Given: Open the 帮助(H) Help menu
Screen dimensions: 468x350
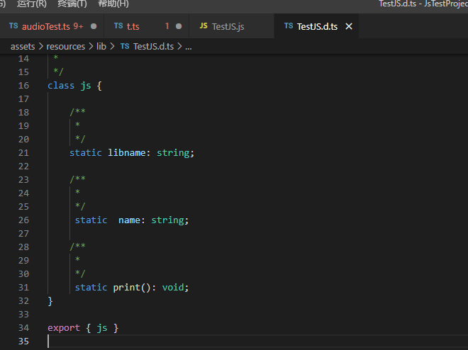Looking at the screenshot, I should tap(113, 4).
